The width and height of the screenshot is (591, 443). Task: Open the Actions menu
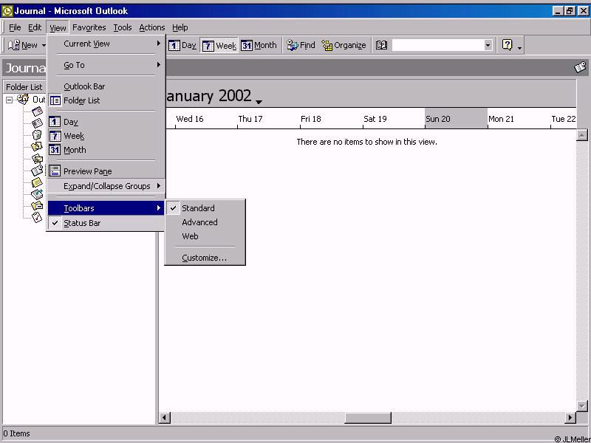(152, 27)
